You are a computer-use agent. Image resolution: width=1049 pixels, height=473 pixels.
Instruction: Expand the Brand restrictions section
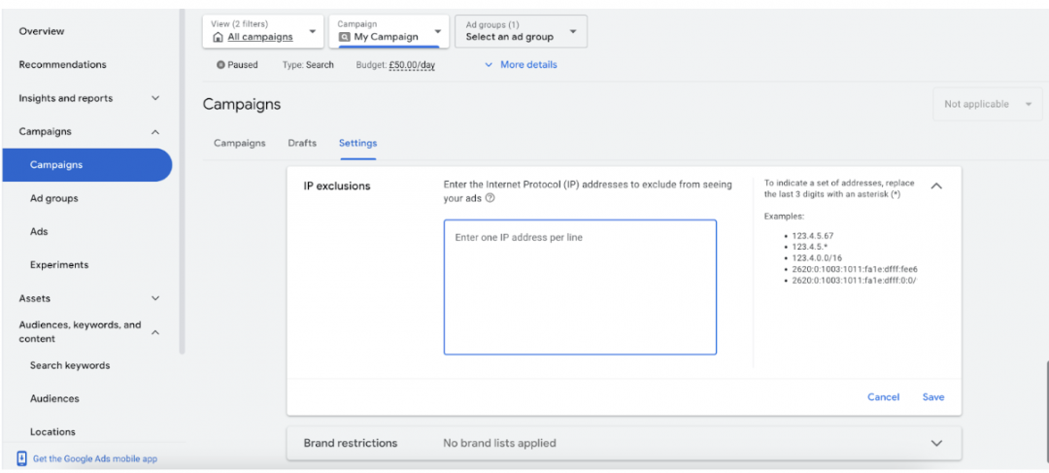click(x=936, y=443)
